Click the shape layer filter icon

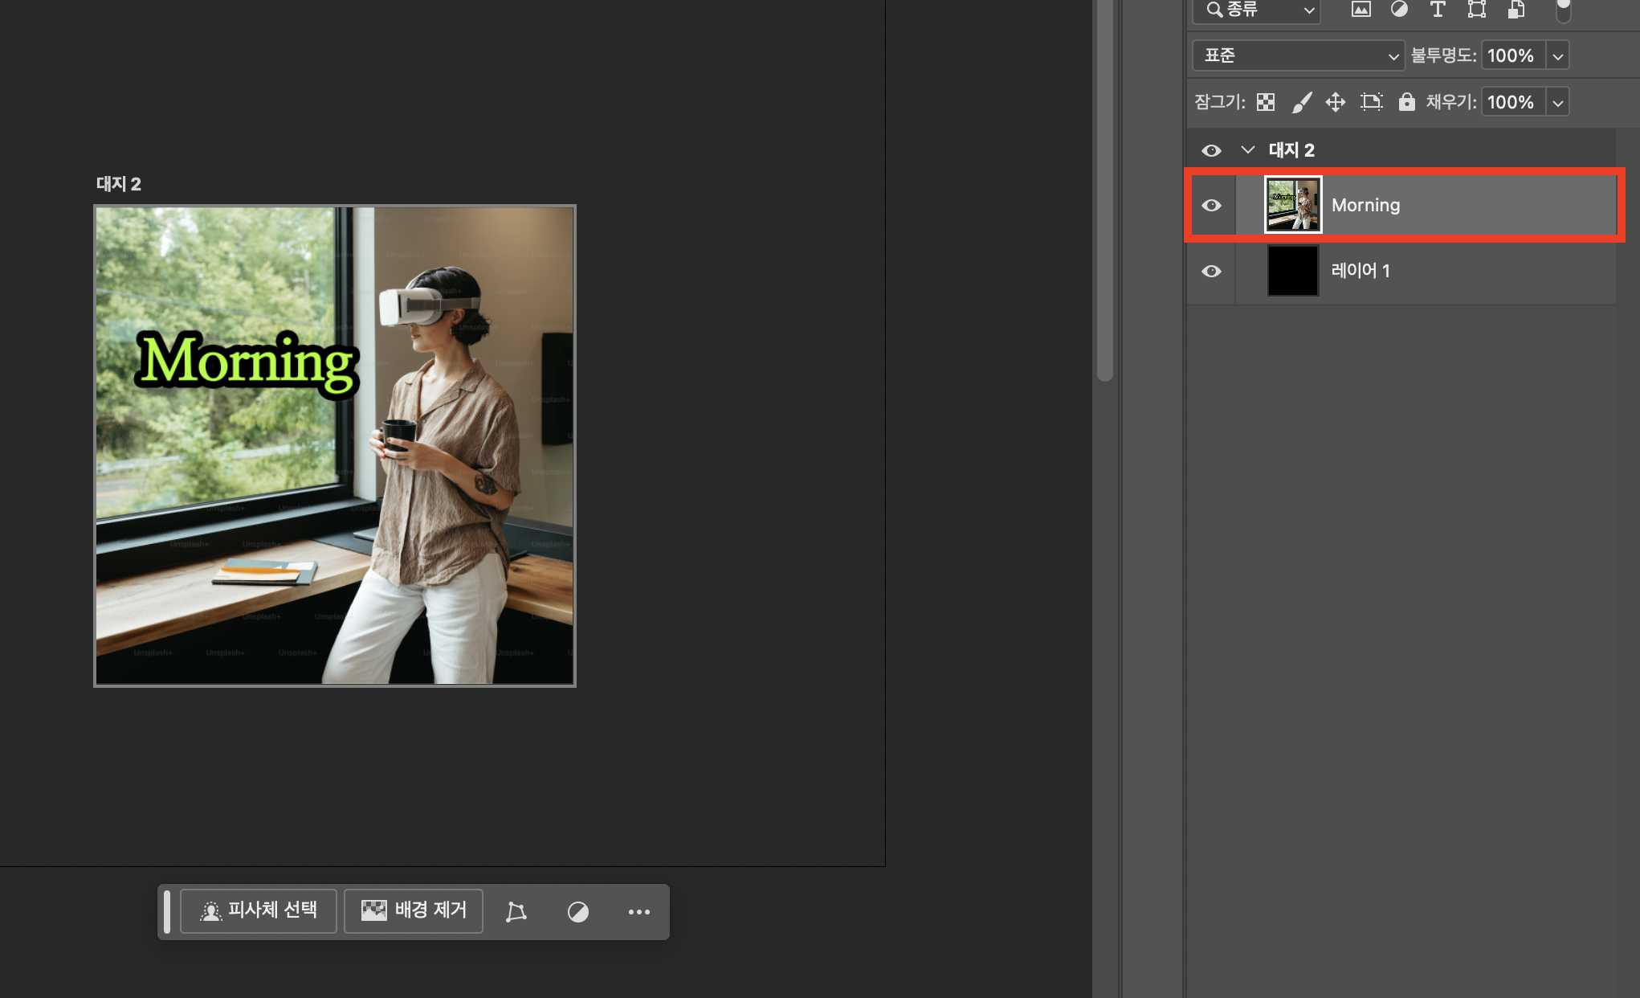(1476, 10)
